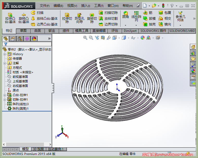The height and width of the screenshot is (158, 198).
Task: Expand the History tree node
Action: tap(5, 54)
